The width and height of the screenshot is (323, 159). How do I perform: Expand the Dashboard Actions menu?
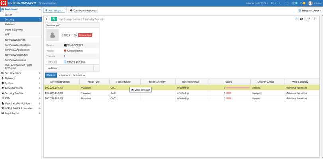point(83,10)
